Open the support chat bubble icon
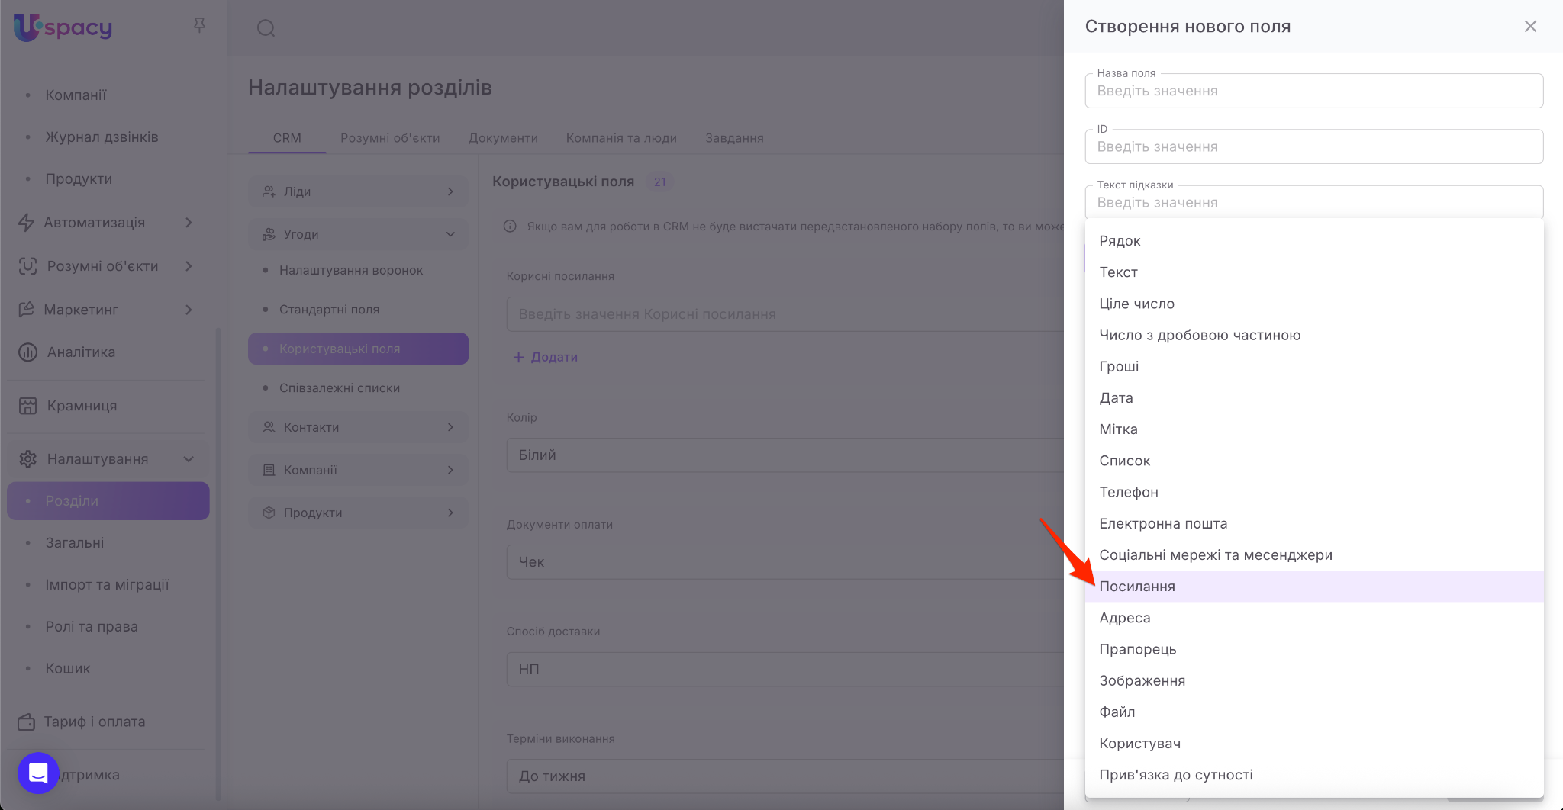This screenshot has width=1563, height=810. (x=38, y=773)
